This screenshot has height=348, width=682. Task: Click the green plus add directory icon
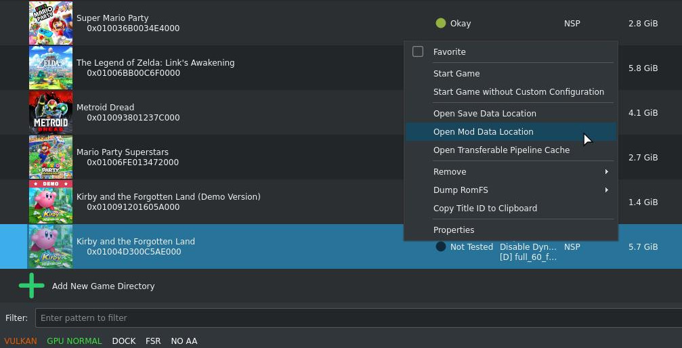click(x=31, y=286)
